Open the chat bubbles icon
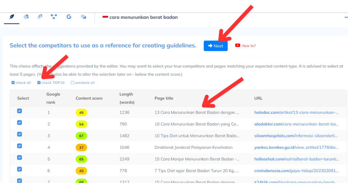Screen dimensions: 348x195 click(x=83, y=17)
